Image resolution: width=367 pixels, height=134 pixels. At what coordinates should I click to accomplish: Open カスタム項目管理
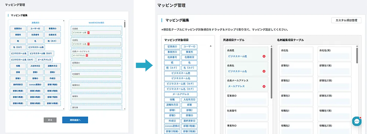(x=346, y=20)
